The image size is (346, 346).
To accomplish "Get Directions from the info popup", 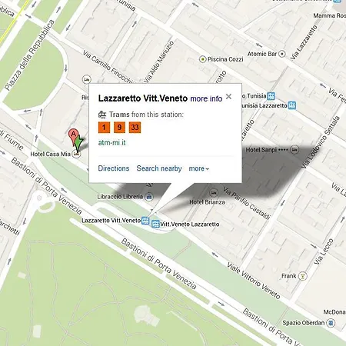I will tap(114, 168).
